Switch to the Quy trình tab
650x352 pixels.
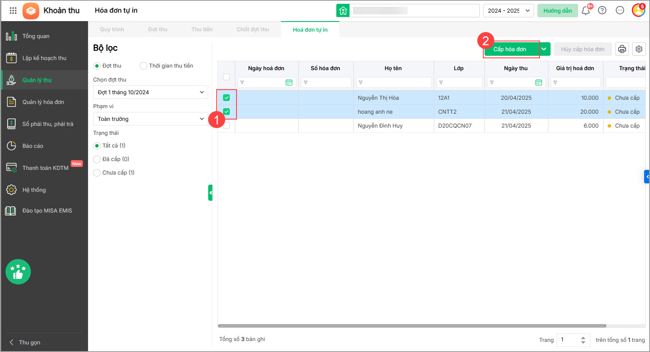coord(112,30)
